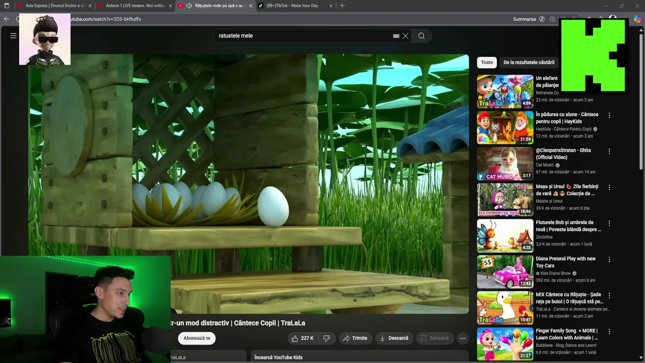Viewport: 645px width, 363px height.
Task: Click the Descarcă download button
Action: (394, 338)
